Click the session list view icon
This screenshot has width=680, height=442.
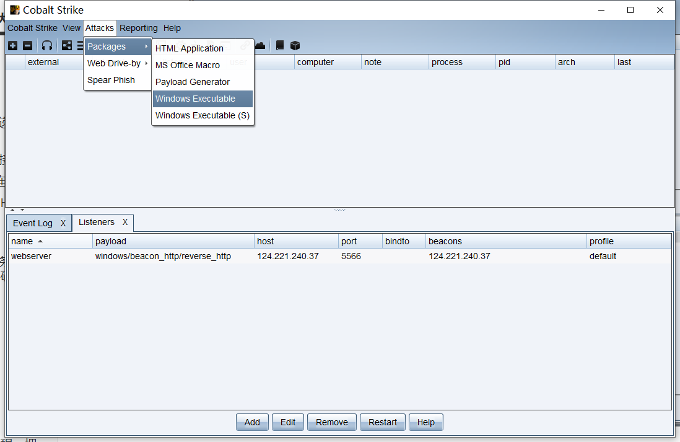coord(80,46)
